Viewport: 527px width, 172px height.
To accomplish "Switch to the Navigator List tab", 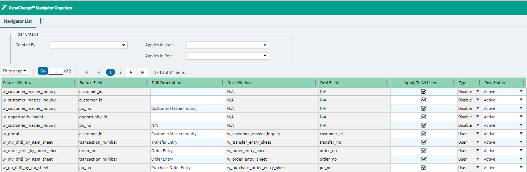I will (18, 21).
